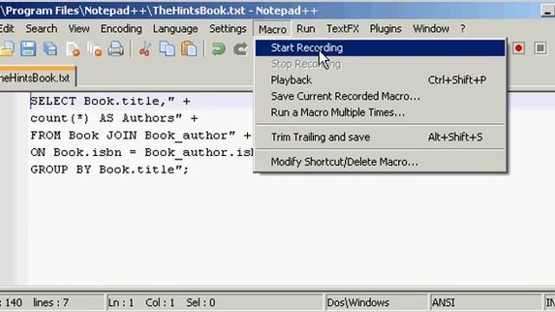Click the Col : 1 status entry
This screenshot has width=555, height=312.
click(160, 302)
